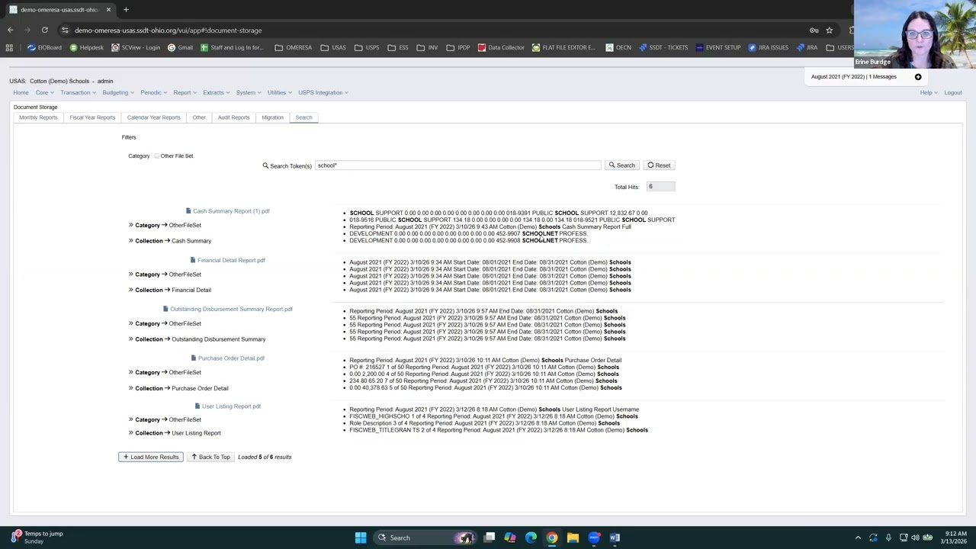Open Outstanding Disbursement Summary Report.pdf file
976x549 pixels.
click(227, 309)
